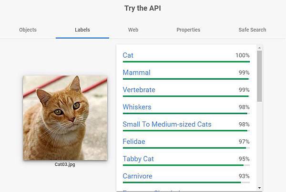Click the orange cat image thumbnail
This screenshot has width=286, height=192.
(65, 117)
